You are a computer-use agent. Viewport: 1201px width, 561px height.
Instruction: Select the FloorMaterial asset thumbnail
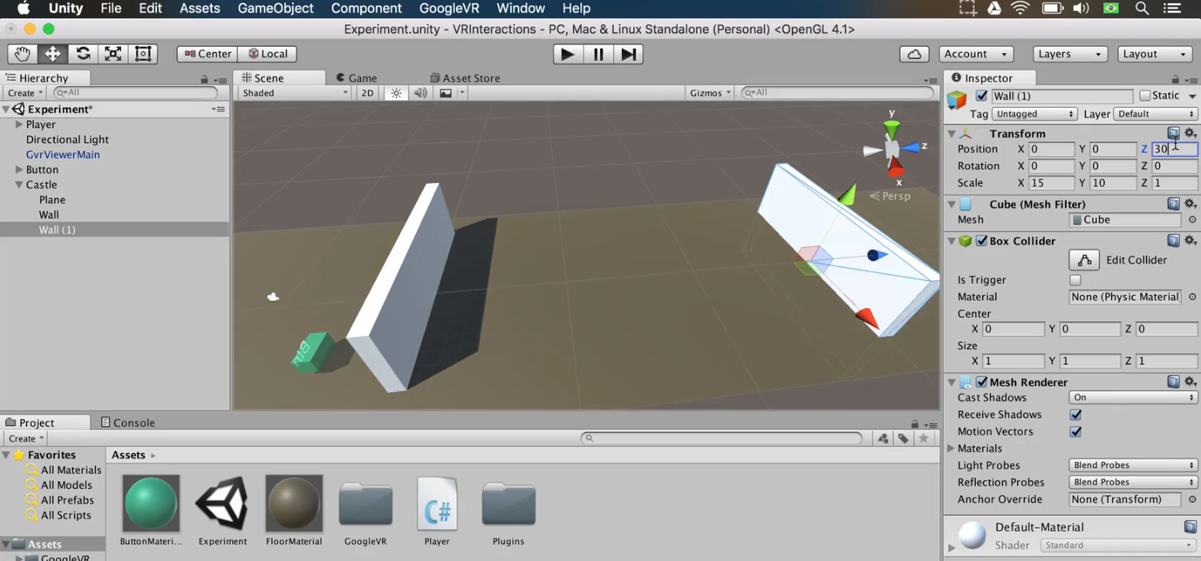point(293,502)
